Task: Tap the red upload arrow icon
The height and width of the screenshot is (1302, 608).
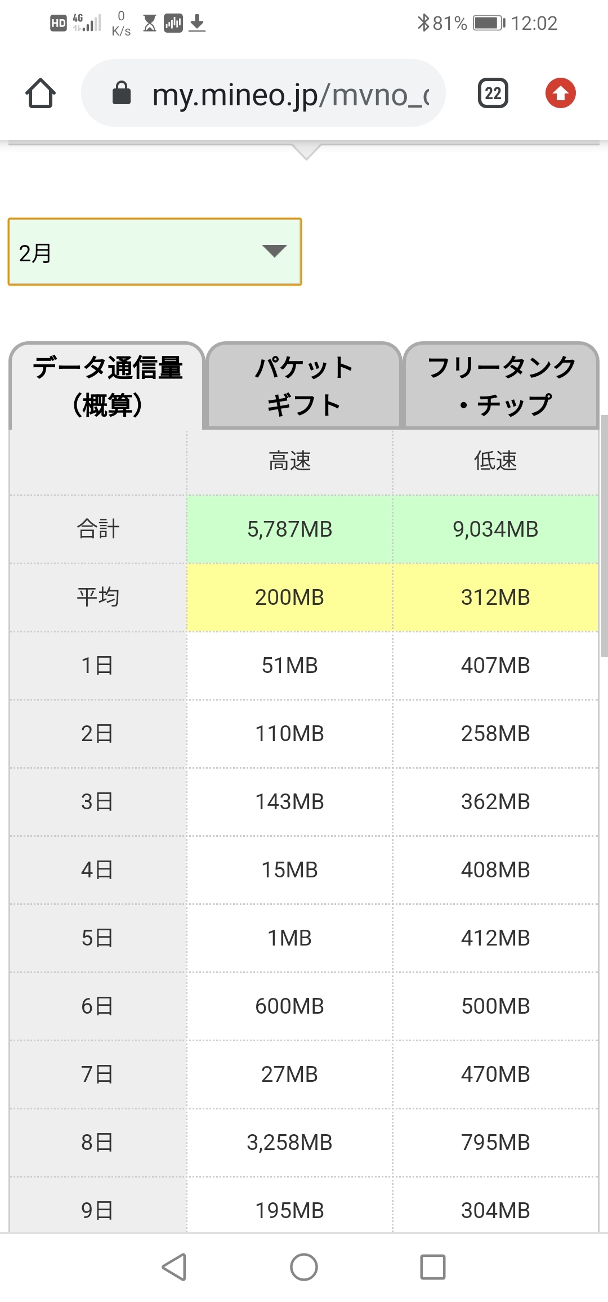Action: coord(560,93)
